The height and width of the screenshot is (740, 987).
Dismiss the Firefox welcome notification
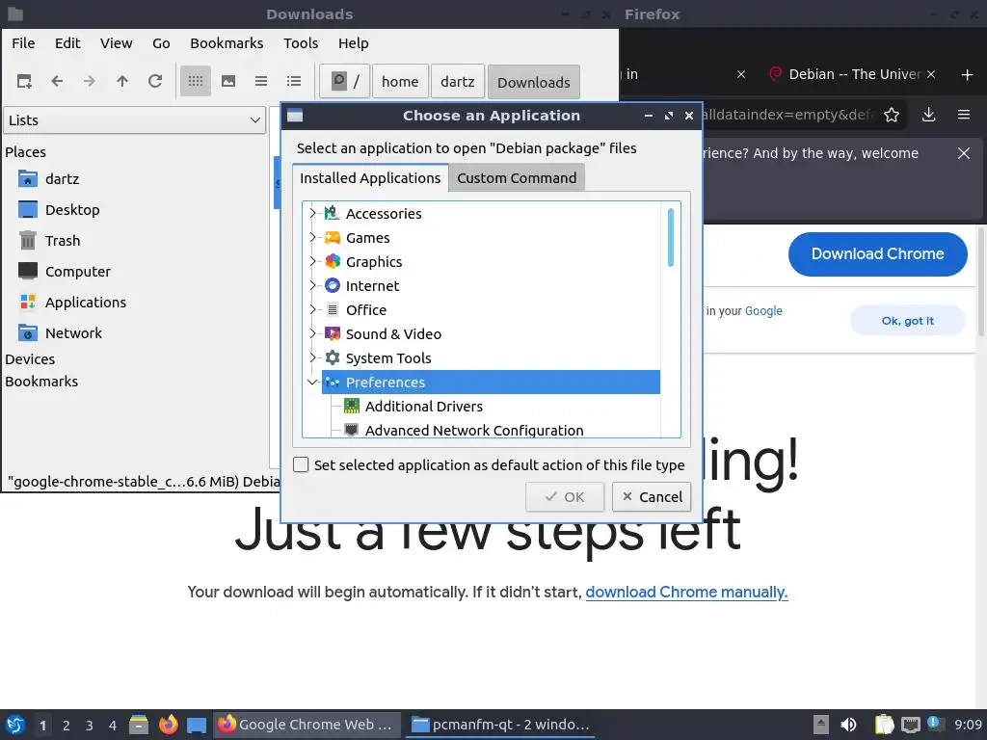963,153
